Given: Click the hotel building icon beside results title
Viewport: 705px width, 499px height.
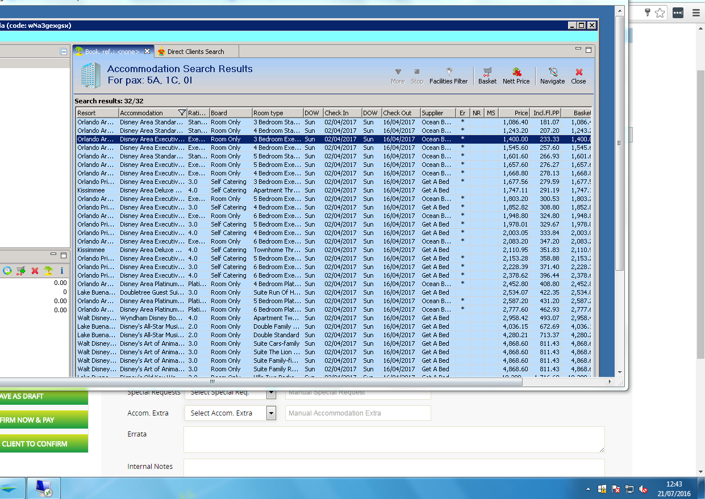Looking at the screenshot, I should tap(90, 75).
